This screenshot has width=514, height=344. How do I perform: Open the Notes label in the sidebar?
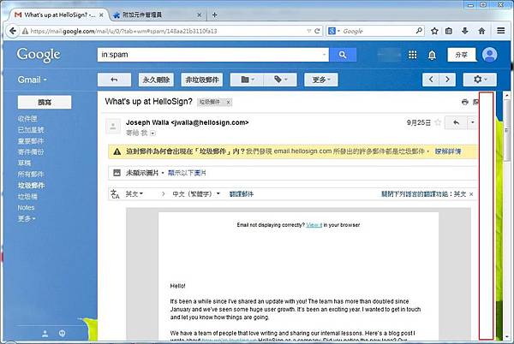tap(26, 208)
